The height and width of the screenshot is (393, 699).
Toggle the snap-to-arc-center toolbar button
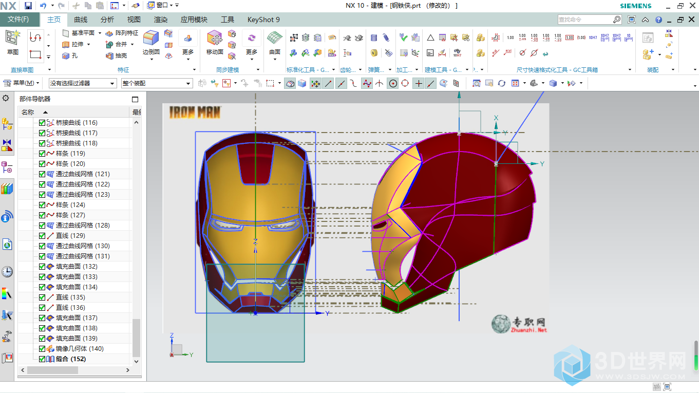[x=393, y=83]
